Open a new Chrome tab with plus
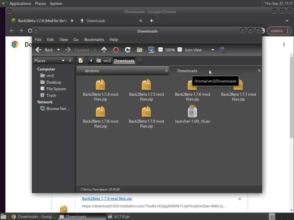 pyautogui.click(x=152, y=21)
